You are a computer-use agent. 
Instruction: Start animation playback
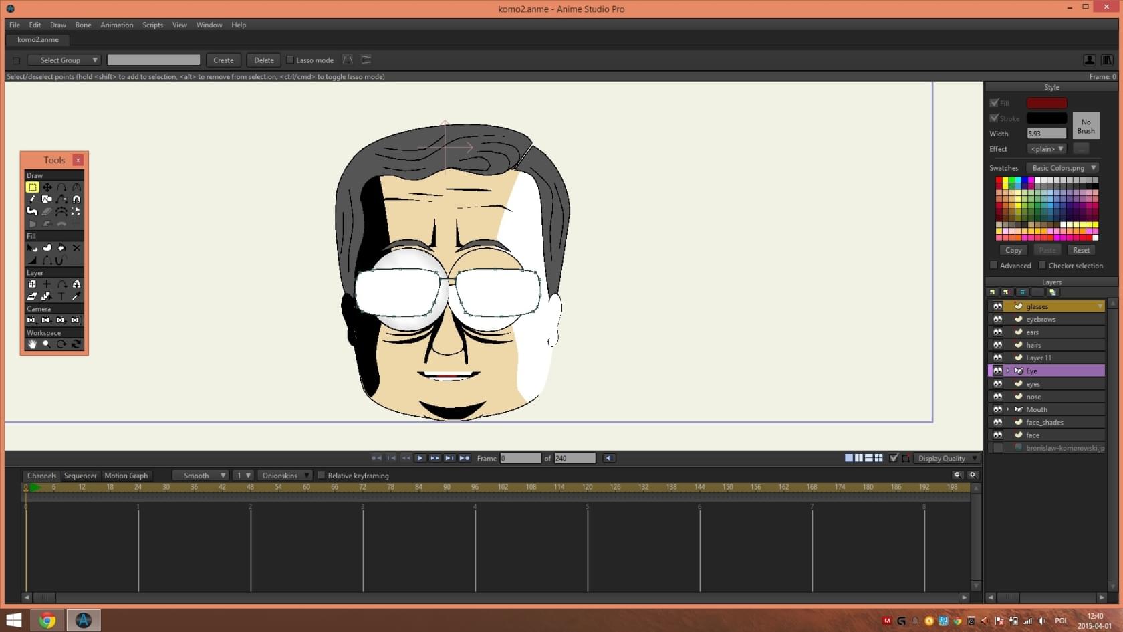[x=420, y=459]
